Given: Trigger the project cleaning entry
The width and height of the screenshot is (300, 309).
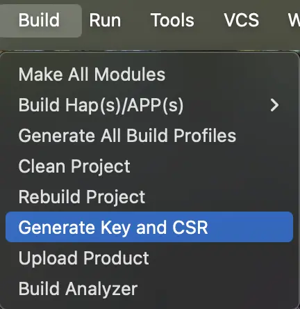Looking at the screenshot, I should (x=149, y=166).
